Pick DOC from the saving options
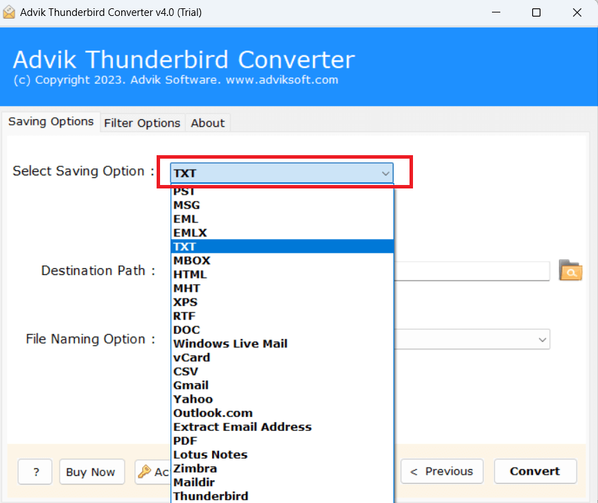The height and width of the screenshot is (503, 598). tap(282, 330)
